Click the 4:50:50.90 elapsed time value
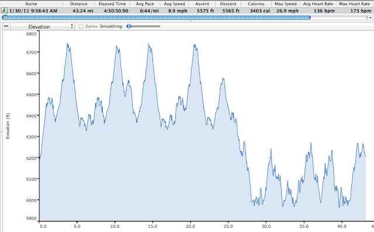The image size is (374, 232). (x=116, y=11)
